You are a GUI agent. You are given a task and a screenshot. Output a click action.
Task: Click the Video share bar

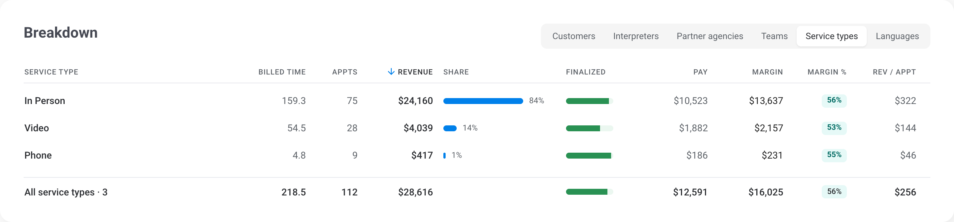coord(450,128)
